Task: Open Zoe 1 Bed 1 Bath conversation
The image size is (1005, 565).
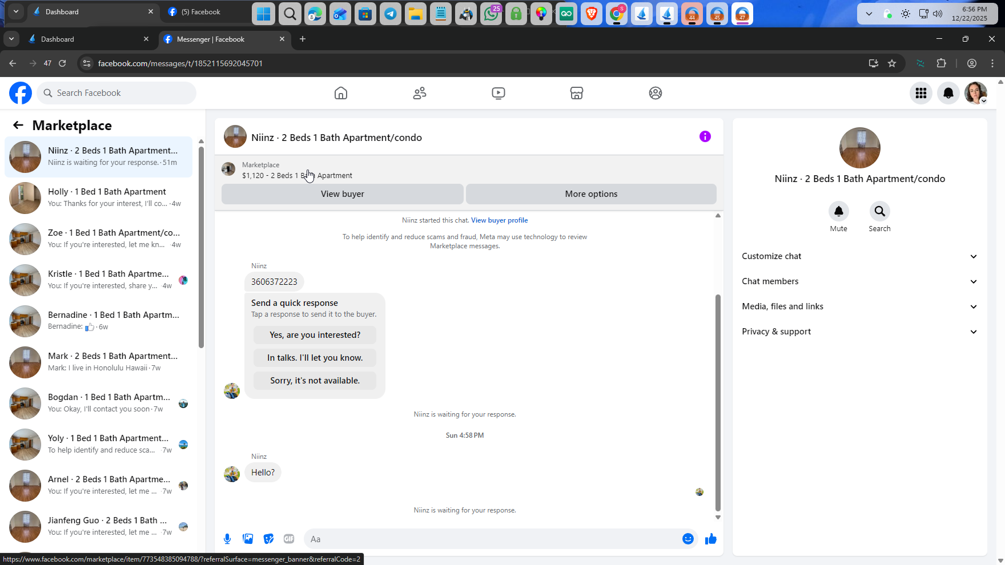Action: 98,239
